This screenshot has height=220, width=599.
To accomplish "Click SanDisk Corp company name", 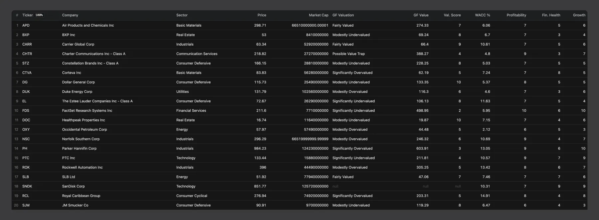I will (74, 186).
